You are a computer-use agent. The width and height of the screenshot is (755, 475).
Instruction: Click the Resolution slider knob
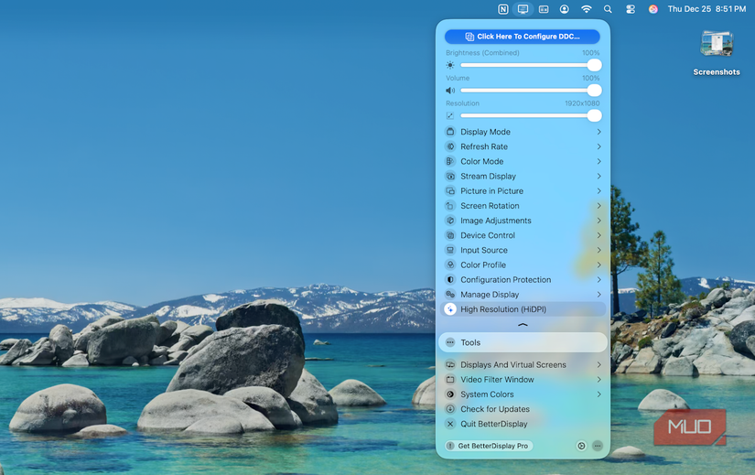pyautogui.click(x=594, y=115)
